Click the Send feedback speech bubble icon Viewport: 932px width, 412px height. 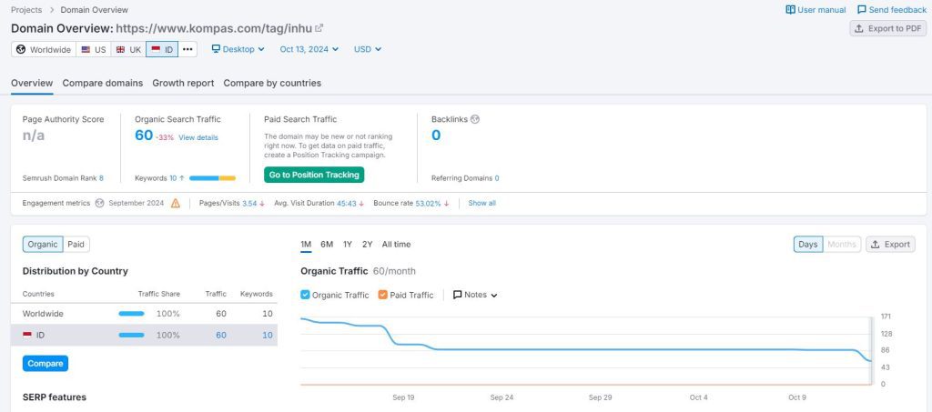[x=861, y=9]
